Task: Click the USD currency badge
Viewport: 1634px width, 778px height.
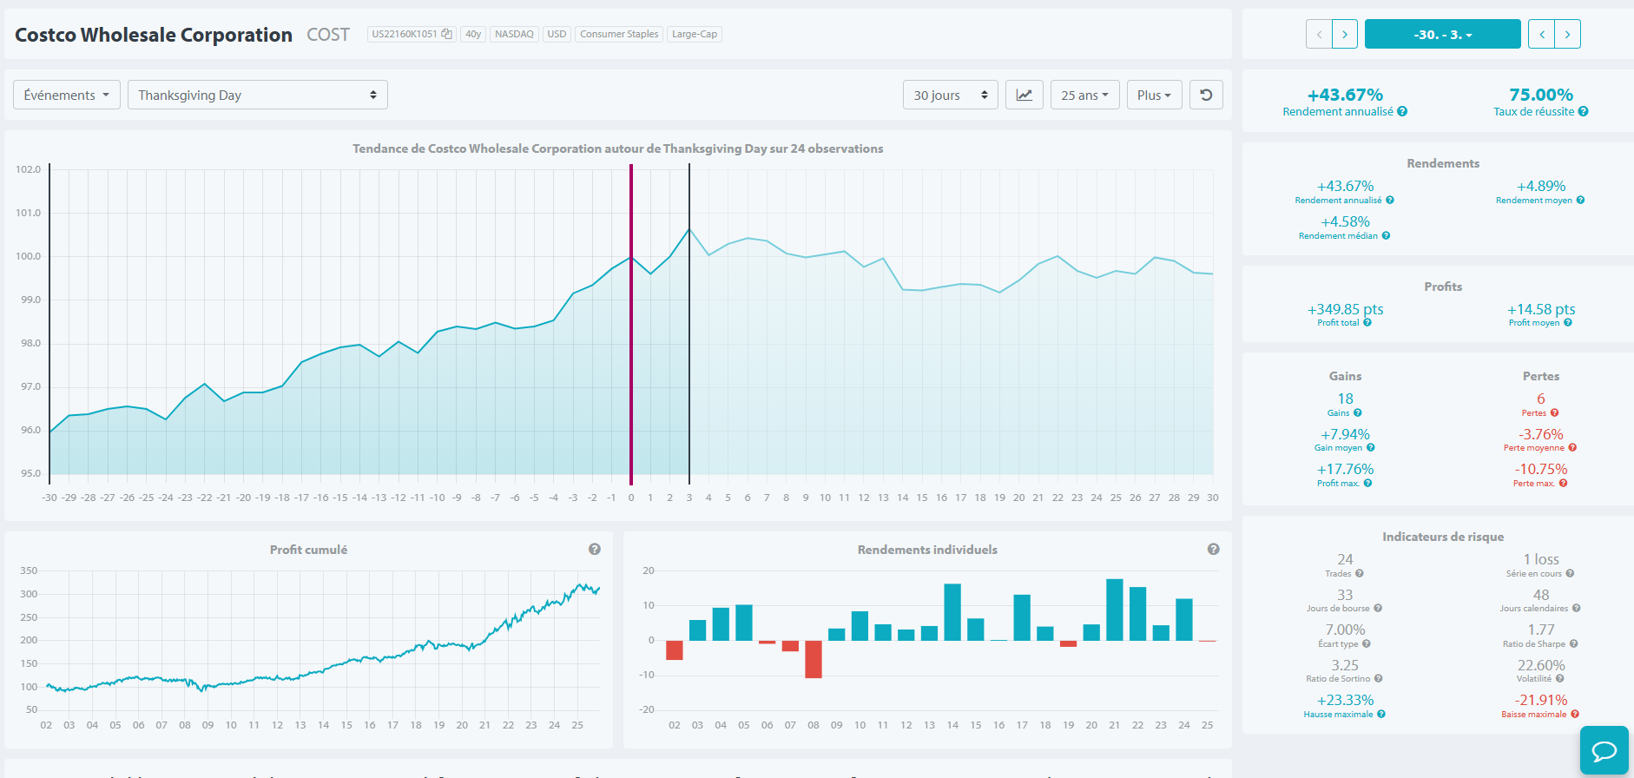Action: click(x=557, y=34)
